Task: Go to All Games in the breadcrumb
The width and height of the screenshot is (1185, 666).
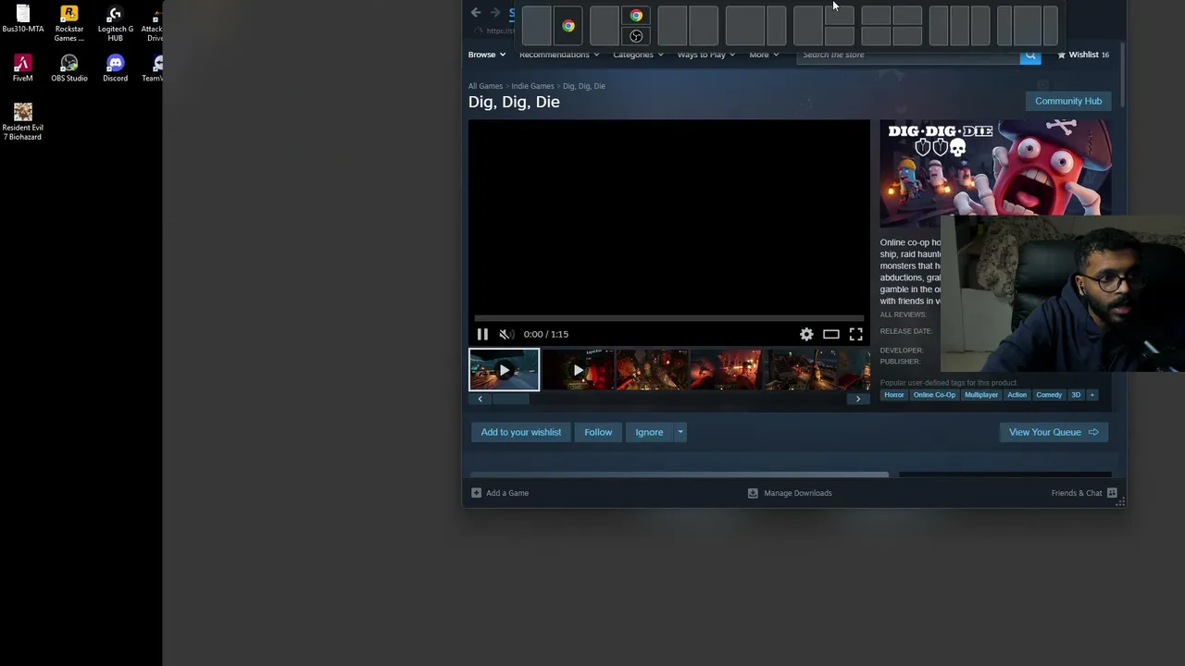Action: point(485,86)
